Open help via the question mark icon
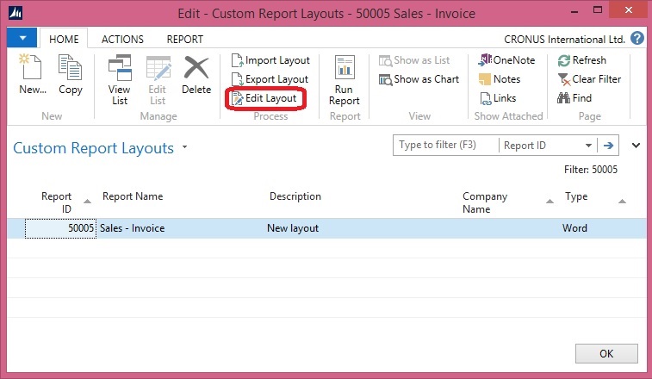Screen dimensions: 652x379 [x=636, y=38]
